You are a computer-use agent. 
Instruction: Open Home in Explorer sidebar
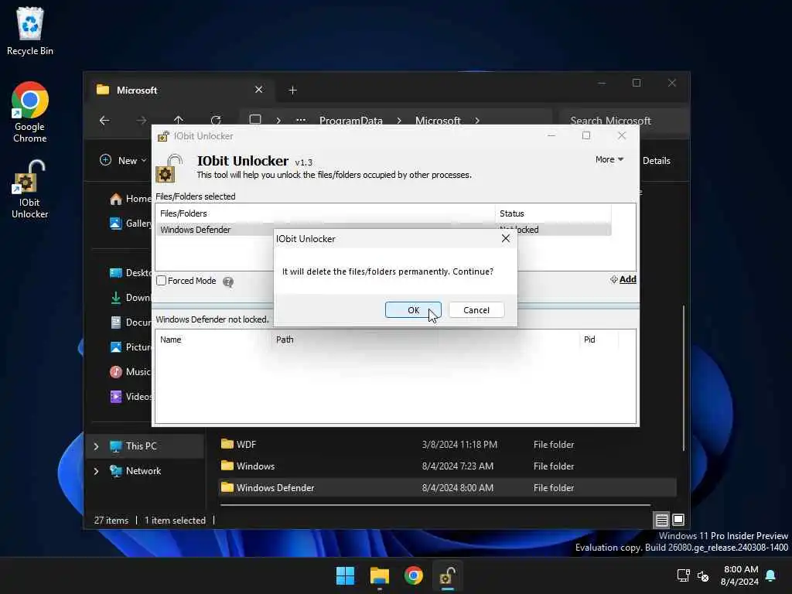130,199
